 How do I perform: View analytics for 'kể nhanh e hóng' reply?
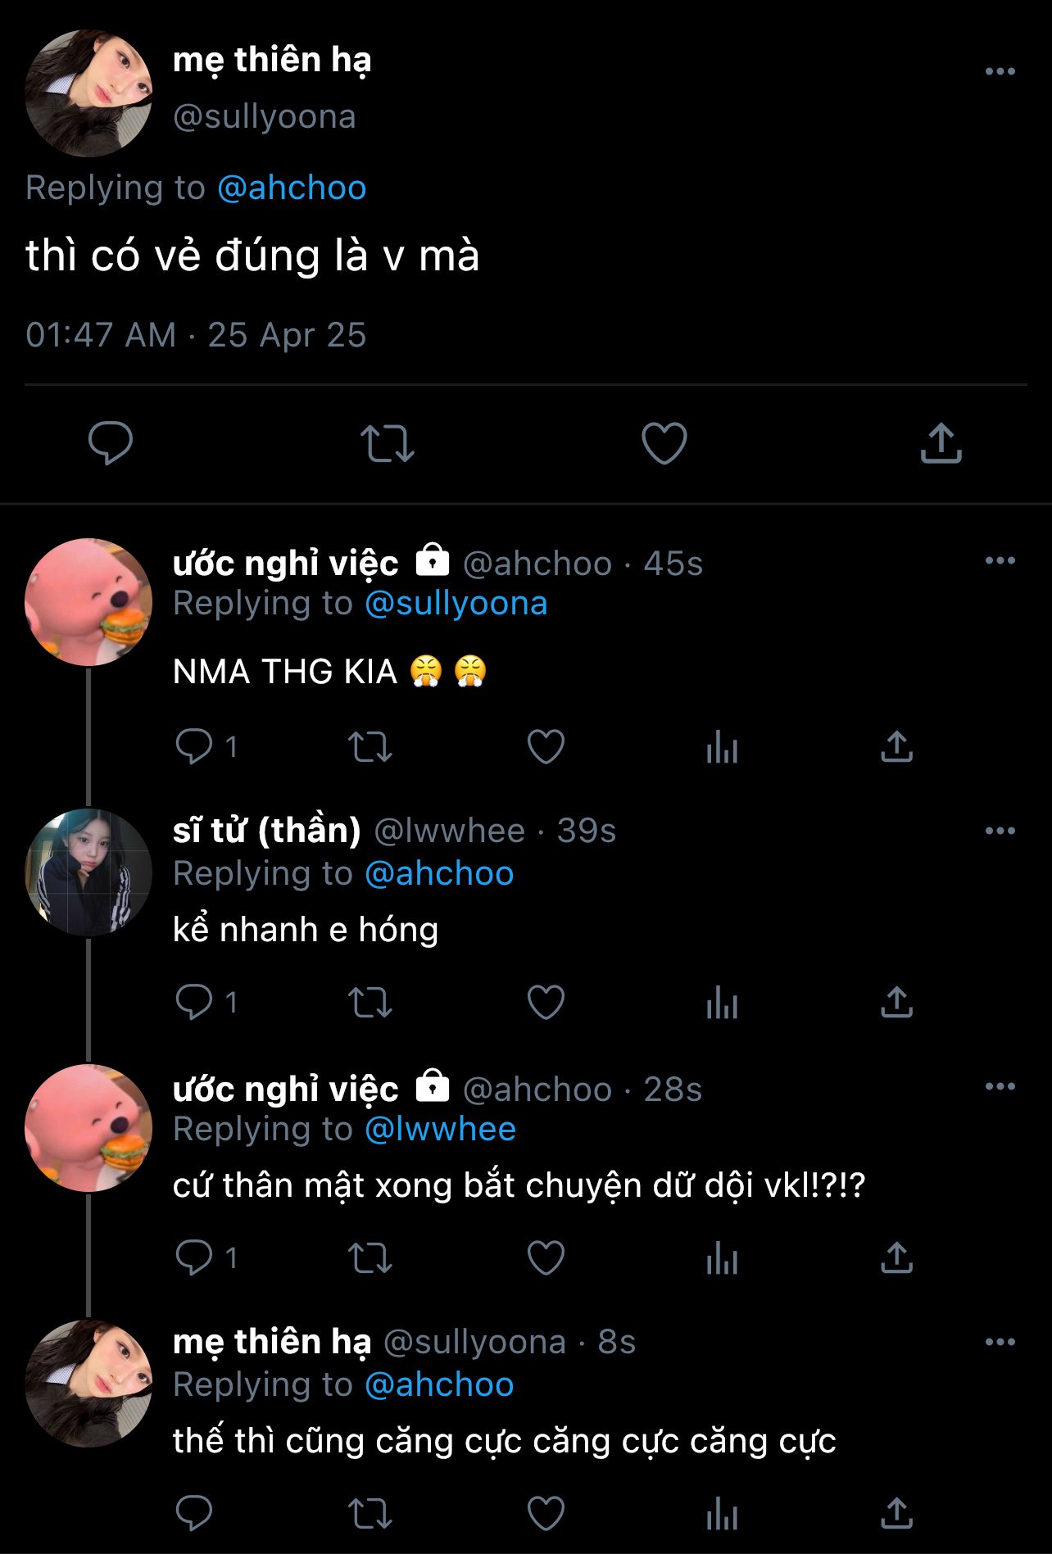pyautogui.click(x=722, y=1003)
